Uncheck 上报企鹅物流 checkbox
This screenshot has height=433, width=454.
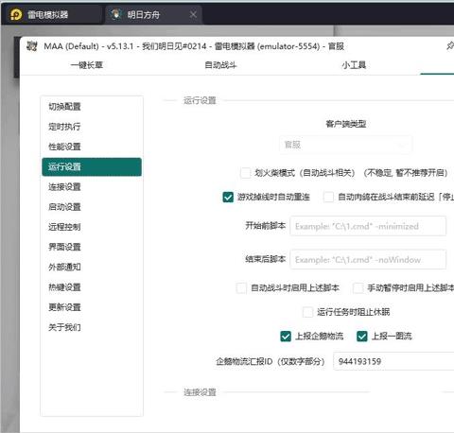click(286, 337)
